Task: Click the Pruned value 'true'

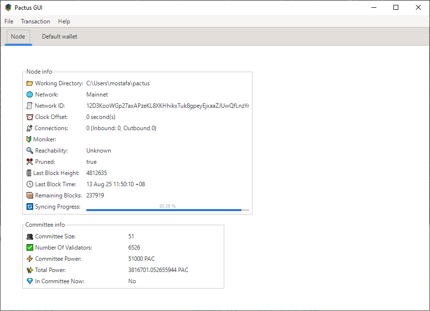Action: [x=92, y=162]
